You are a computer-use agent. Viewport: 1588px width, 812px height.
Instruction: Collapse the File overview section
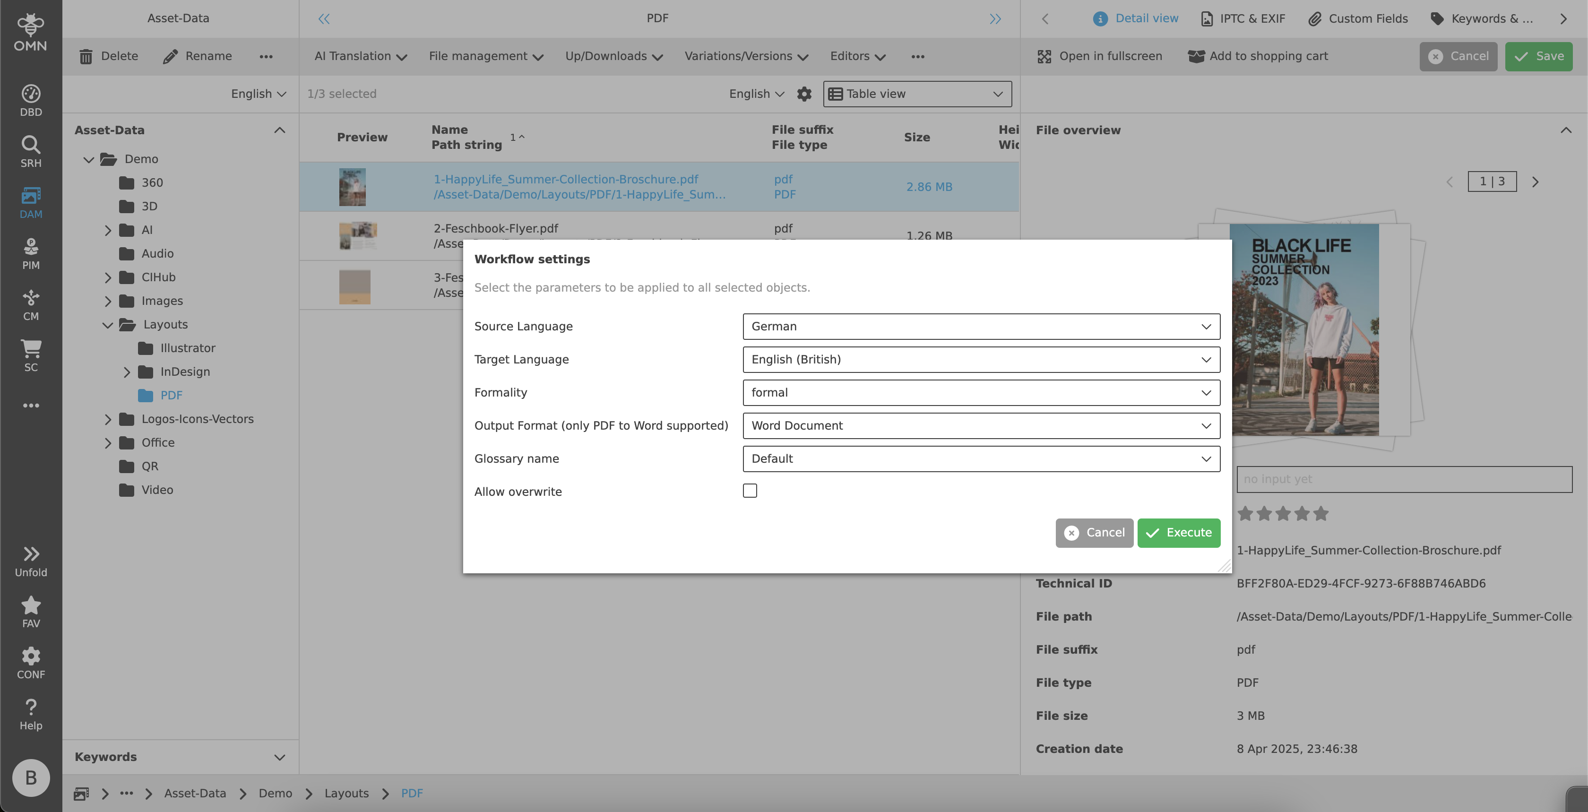[1566, 130]
